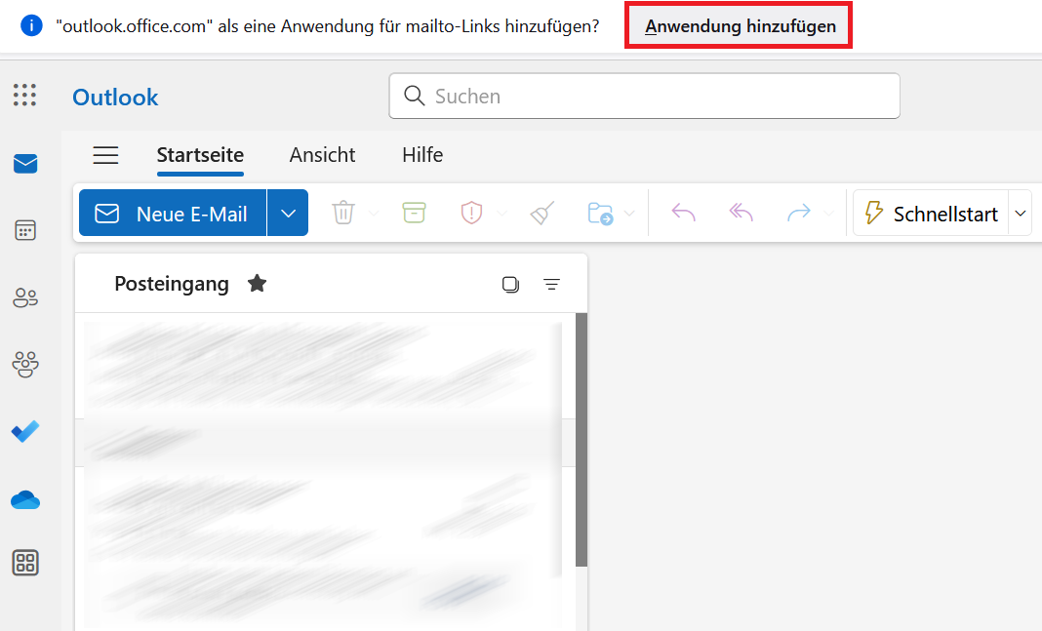
Task: Open the message list filter menu
Action: pyautogui.click(x=551, y=284)
